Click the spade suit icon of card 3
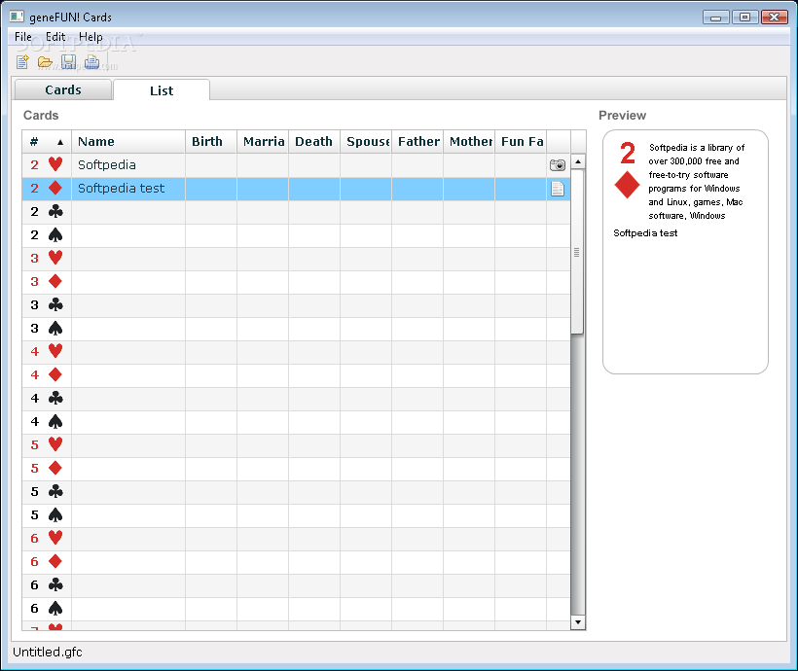Screen dimensions: 798x671 [55, 328]
